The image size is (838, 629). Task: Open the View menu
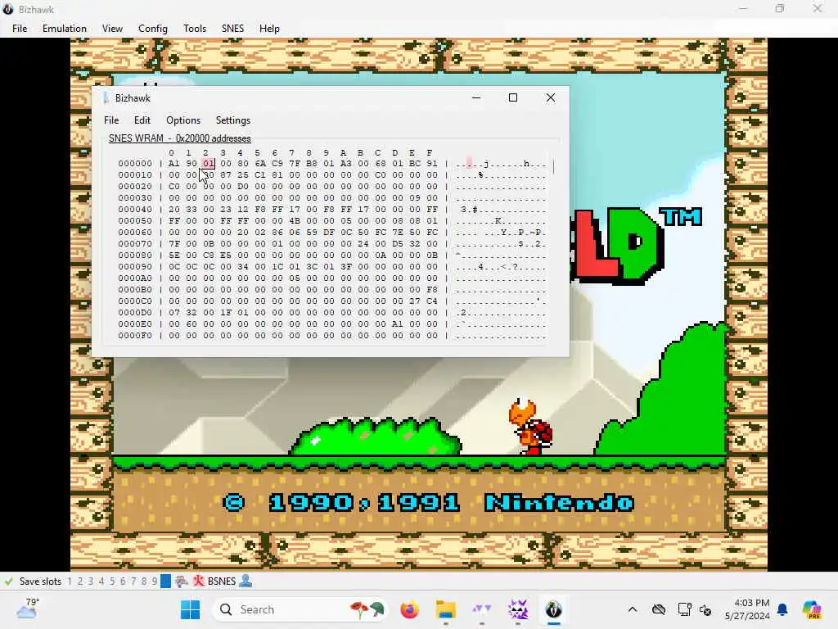pos(112,29)
